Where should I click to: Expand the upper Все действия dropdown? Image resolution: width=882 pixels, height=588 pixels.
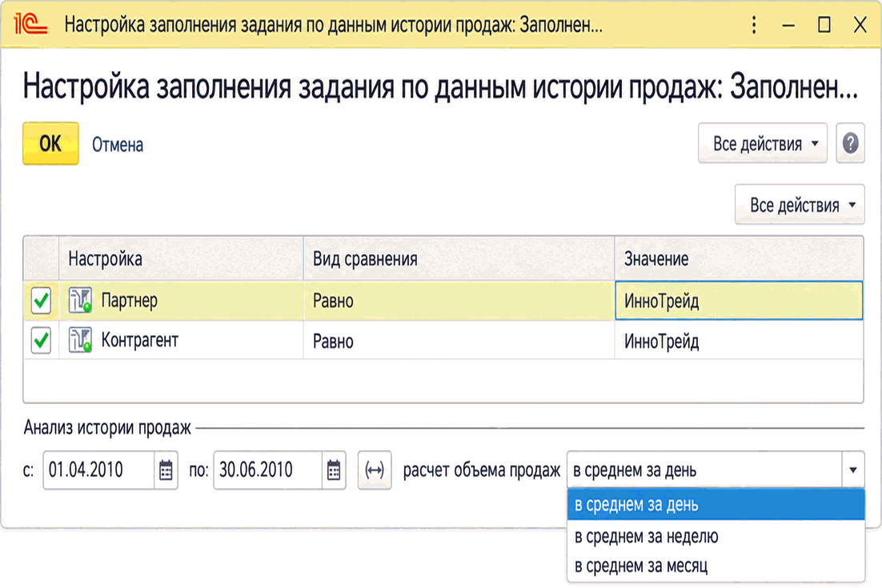click(x=762, y=143)
